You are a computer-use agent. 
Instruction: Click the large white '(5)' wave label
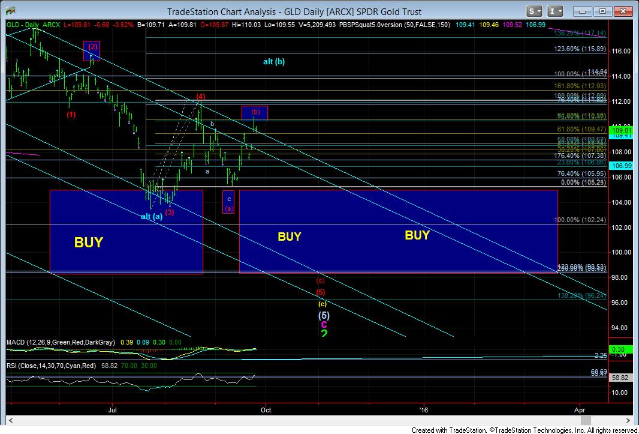[x=324, y=316]
